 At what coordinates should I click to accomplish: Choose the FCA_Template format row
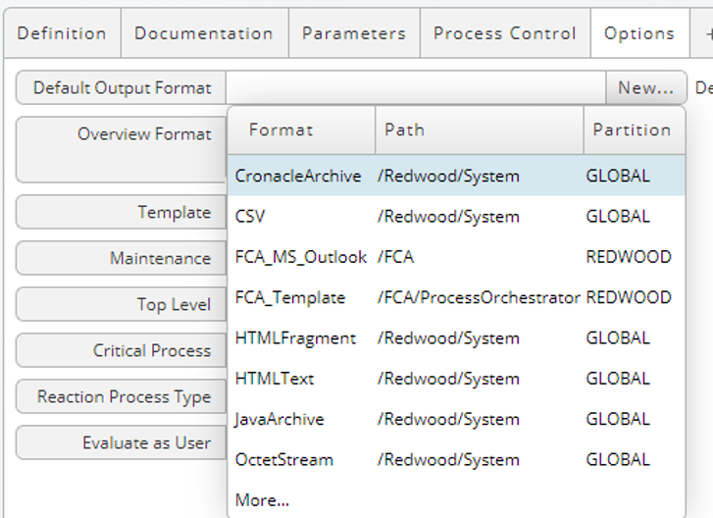(457, 297)
